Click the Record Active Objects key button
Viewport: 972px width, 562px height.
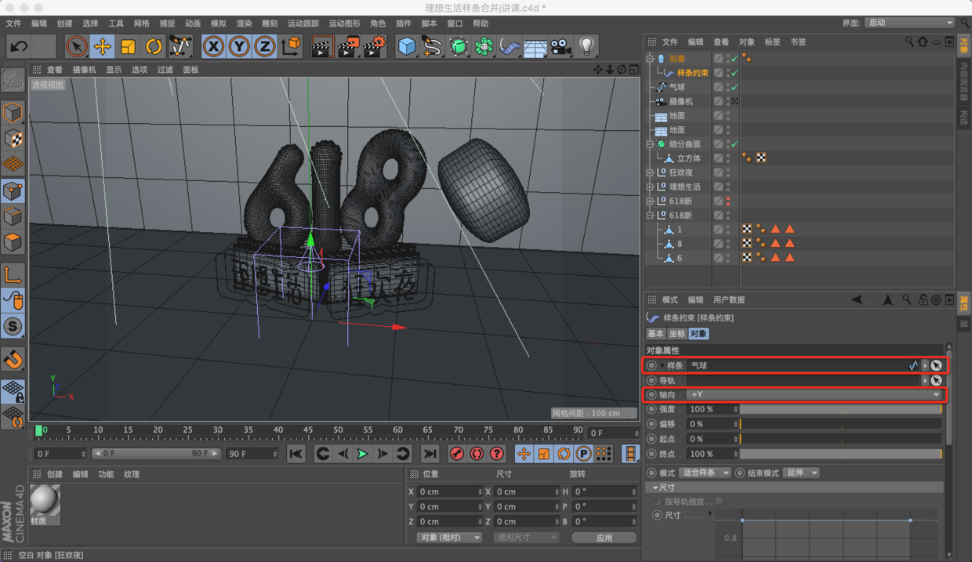click(x=458, y=454)
